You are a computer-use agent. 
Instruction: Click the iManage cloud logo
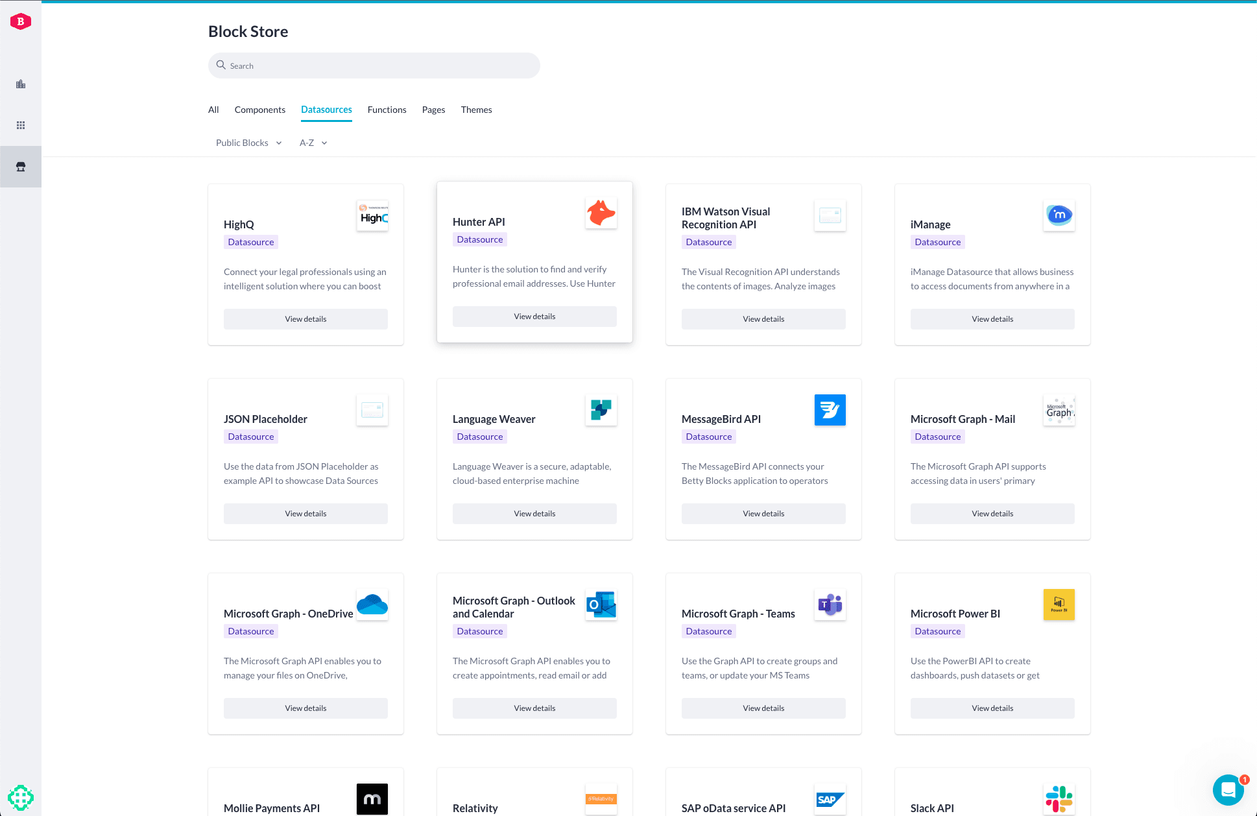[1059, 215]
